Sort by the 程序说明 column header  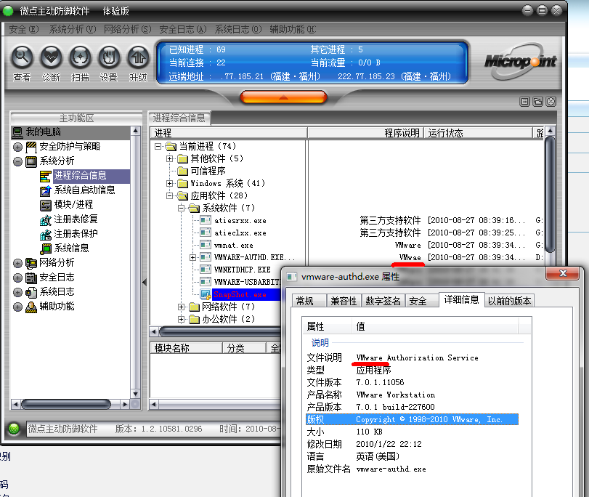point(366,133)
